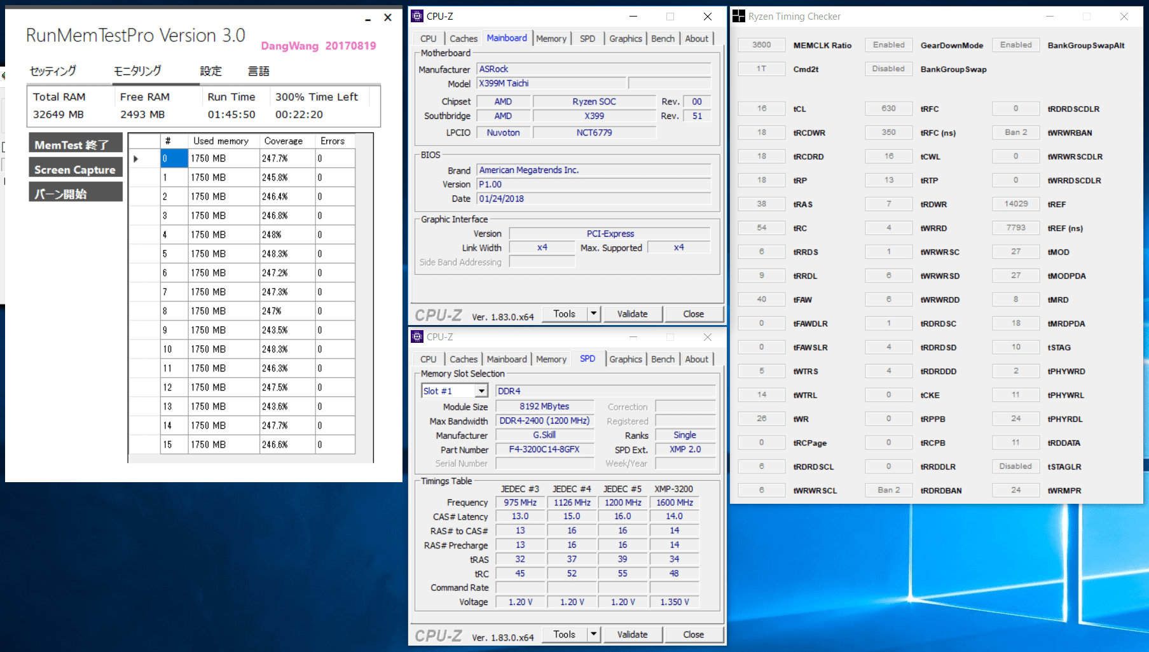Viewport: 1149px width, 652px height.
Task: Click Validate in top CPU-Z window
Action: pos(633,314)
